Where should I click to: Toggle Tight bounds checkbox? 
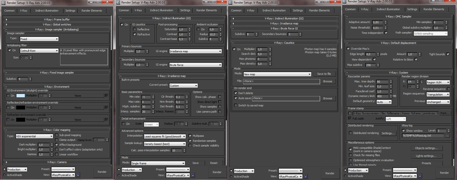click(x=448, y=54)
